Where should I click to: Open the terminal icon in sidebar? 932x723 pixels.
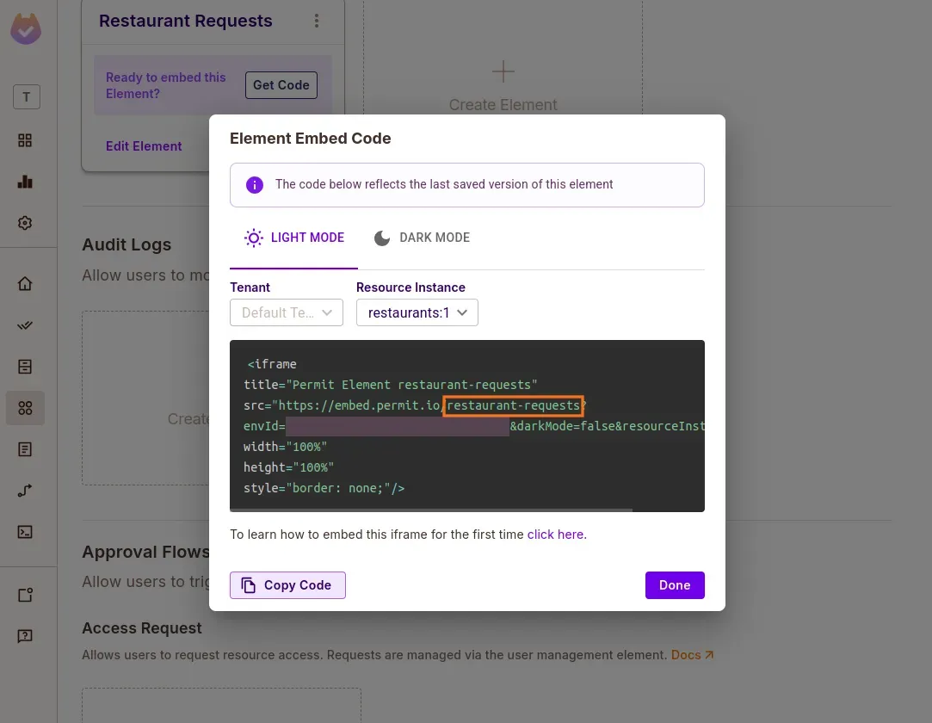pyautogui.click(x=25, y=532)
